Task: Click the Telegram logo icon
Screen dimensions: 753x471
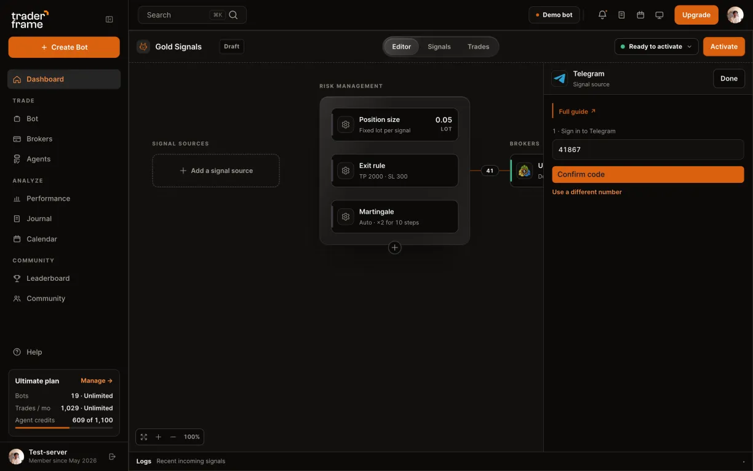Action: point(560,79)
